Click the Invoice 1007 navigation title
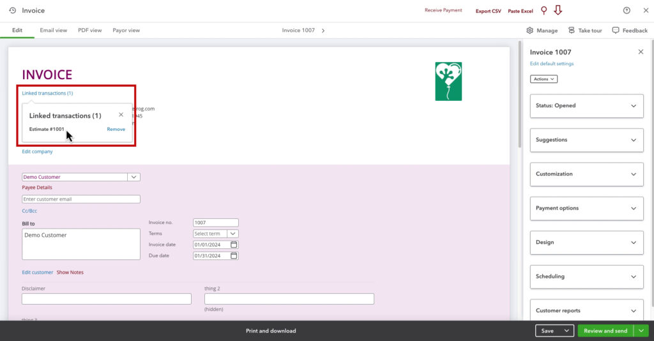The width and height of the screenshot is (654, 341). pyautogui.click(x=298, y=31)
